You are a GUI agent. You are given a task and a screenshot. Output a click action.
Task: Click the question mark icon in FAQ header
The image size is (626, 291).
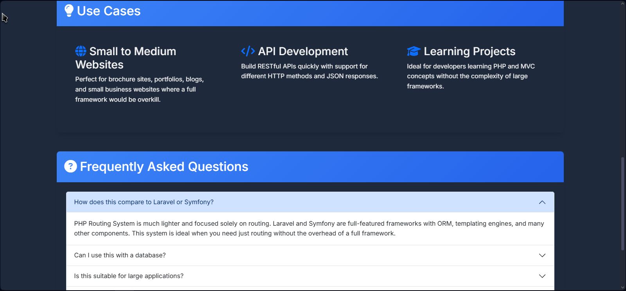70,166
